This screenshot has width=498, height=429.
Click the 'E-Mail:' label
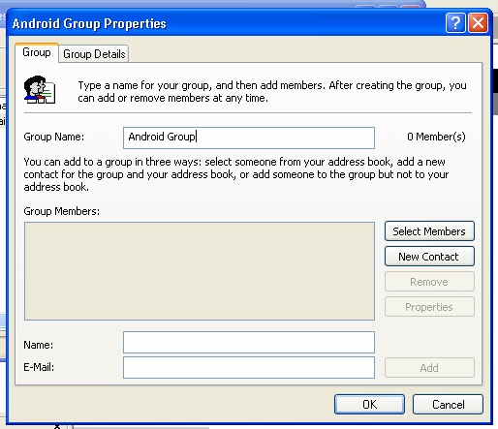click(x=39, y=367)
